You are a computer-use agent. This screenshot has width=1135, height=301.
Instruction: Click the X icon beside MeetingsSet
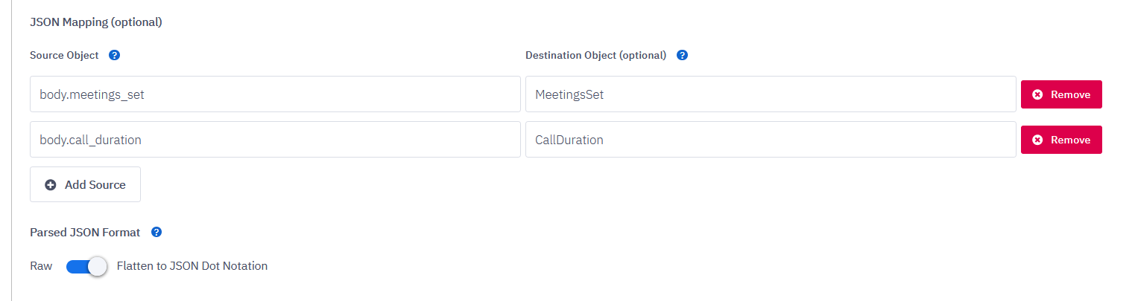point(1037,94)
